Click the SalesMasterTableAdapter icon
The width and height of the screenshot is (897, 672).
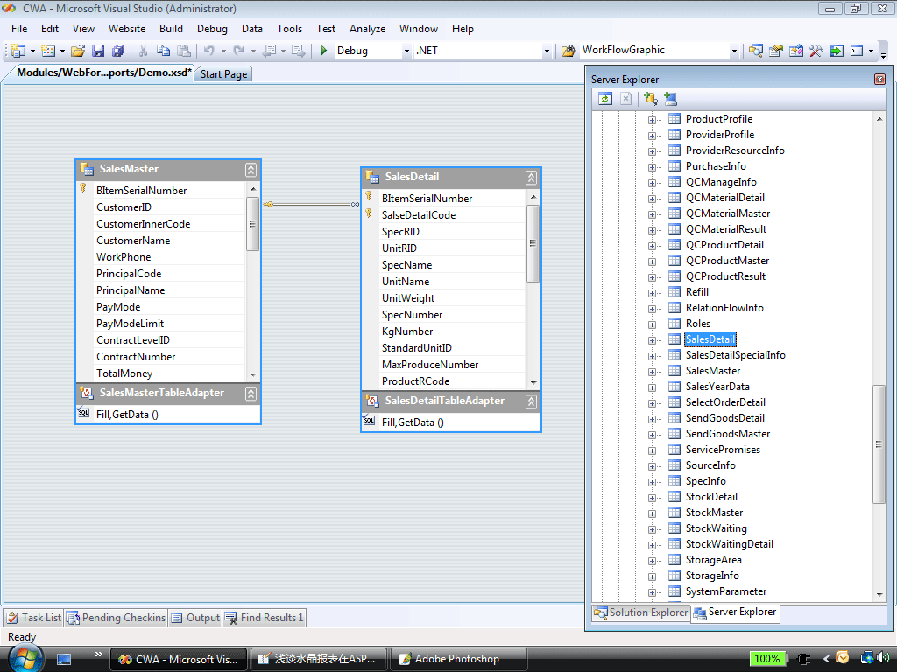[87, 393]
